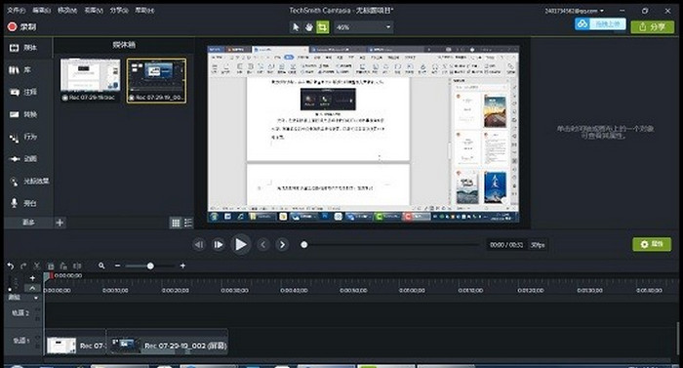This screenshot has width=683, height=368.
Task: Click the Cut scissors icon
Action: tap(37, 266)
